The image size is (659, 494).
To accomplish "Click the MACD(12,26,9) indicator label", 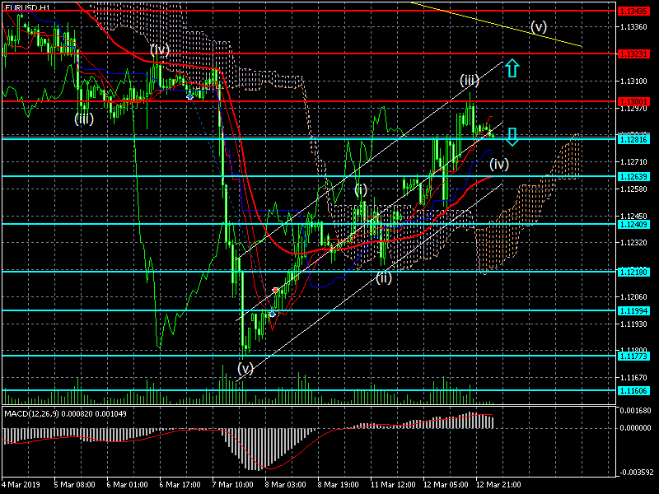I will [x=31, y=414].
